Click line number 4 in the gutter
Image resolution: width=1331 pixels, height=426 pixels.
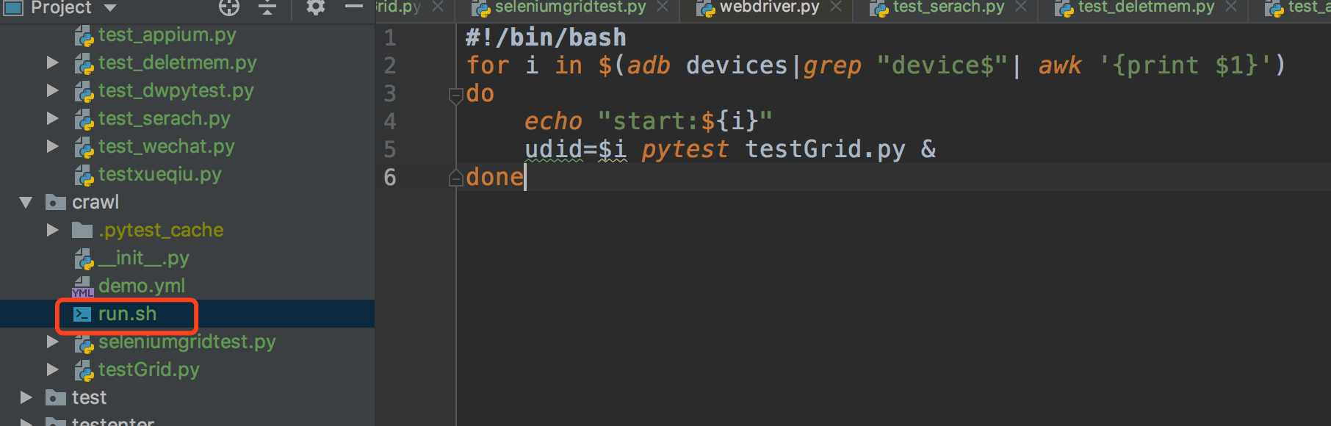(x=390, y=122)
